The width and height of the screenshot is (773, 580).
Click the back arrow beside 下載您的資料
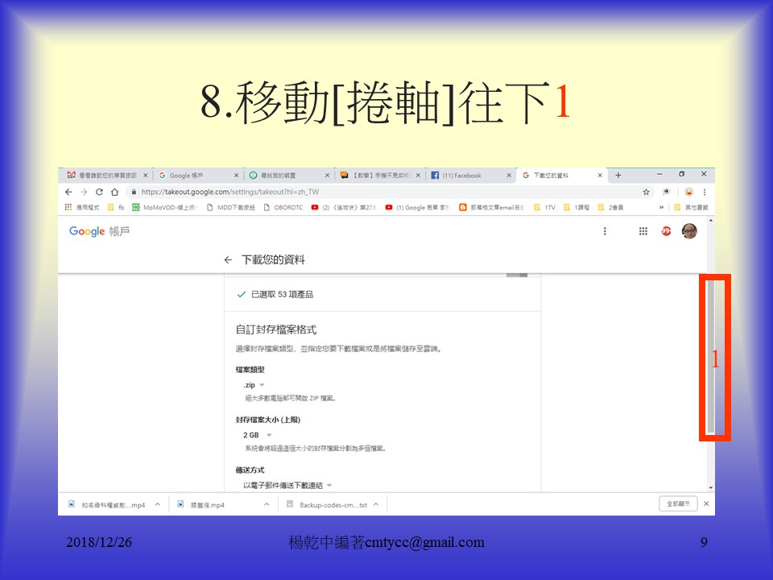(x=228, y=260)
